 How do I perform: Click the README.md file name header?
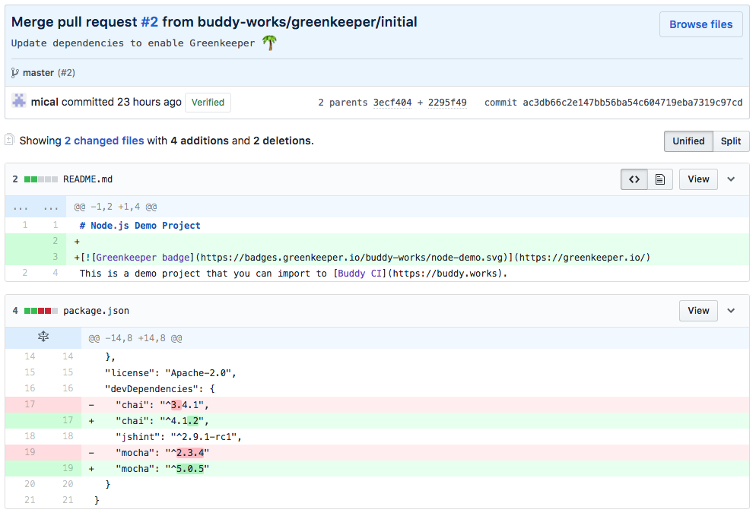(x=87, y=179)
